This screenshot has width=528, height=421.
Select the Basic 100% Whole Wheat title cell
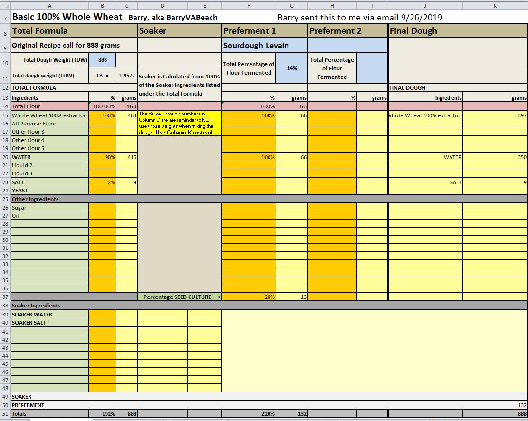click(67, 17)
